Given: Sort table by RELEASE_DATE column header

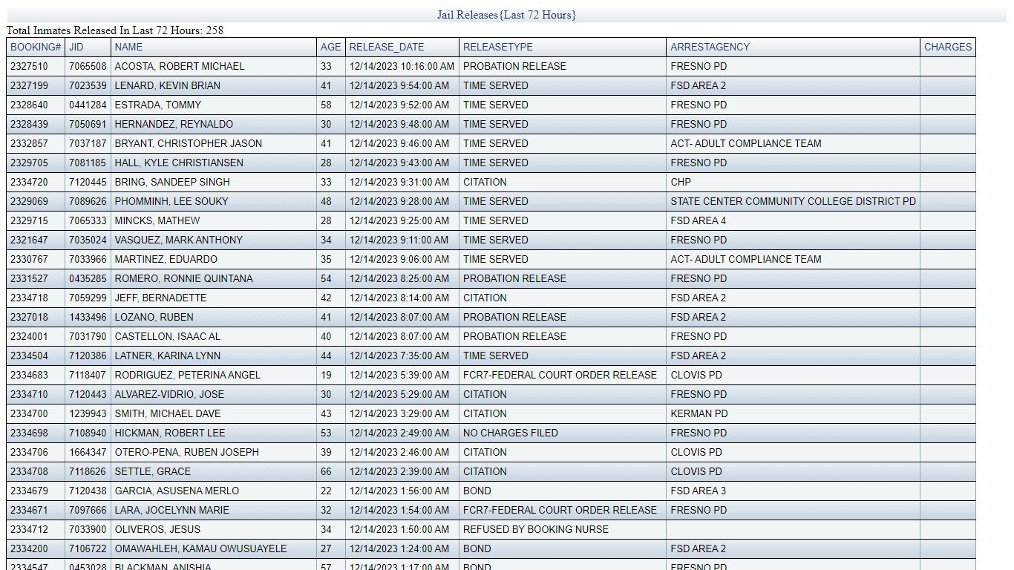Looking at the screenshot, I should [x=387, y=47].
